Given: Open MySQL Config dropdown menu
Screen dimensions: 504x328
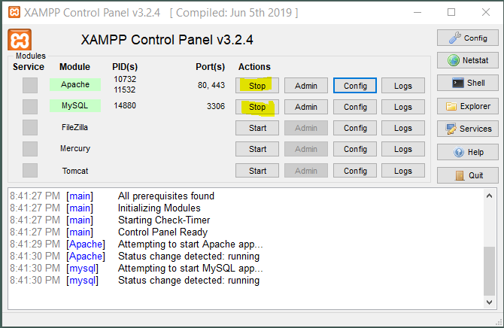Looking at the screenshot, I should [355, 107].
